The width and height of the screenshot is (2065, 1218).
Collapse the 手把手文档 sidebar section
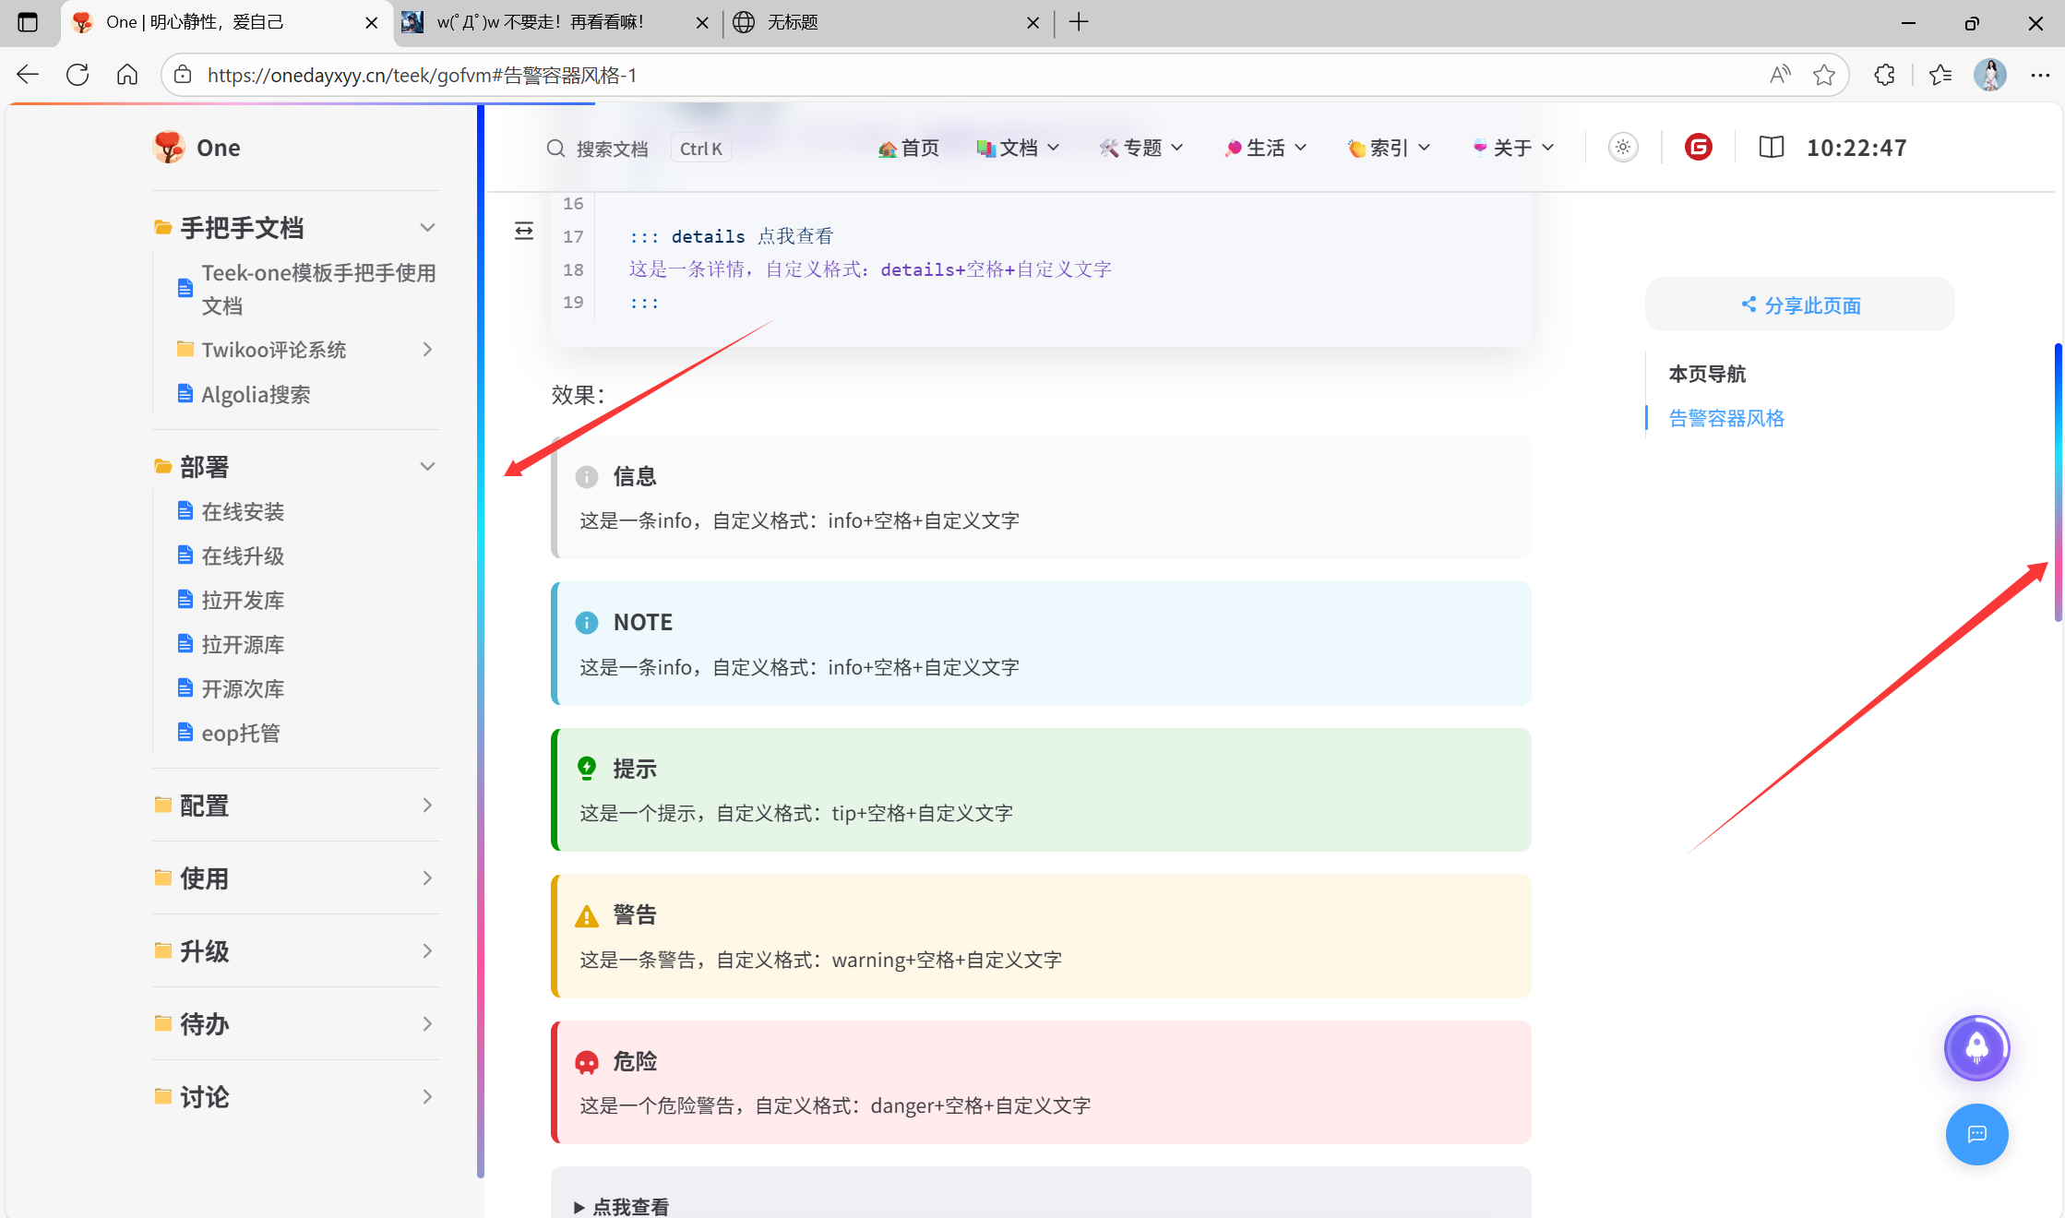point(427,227)
